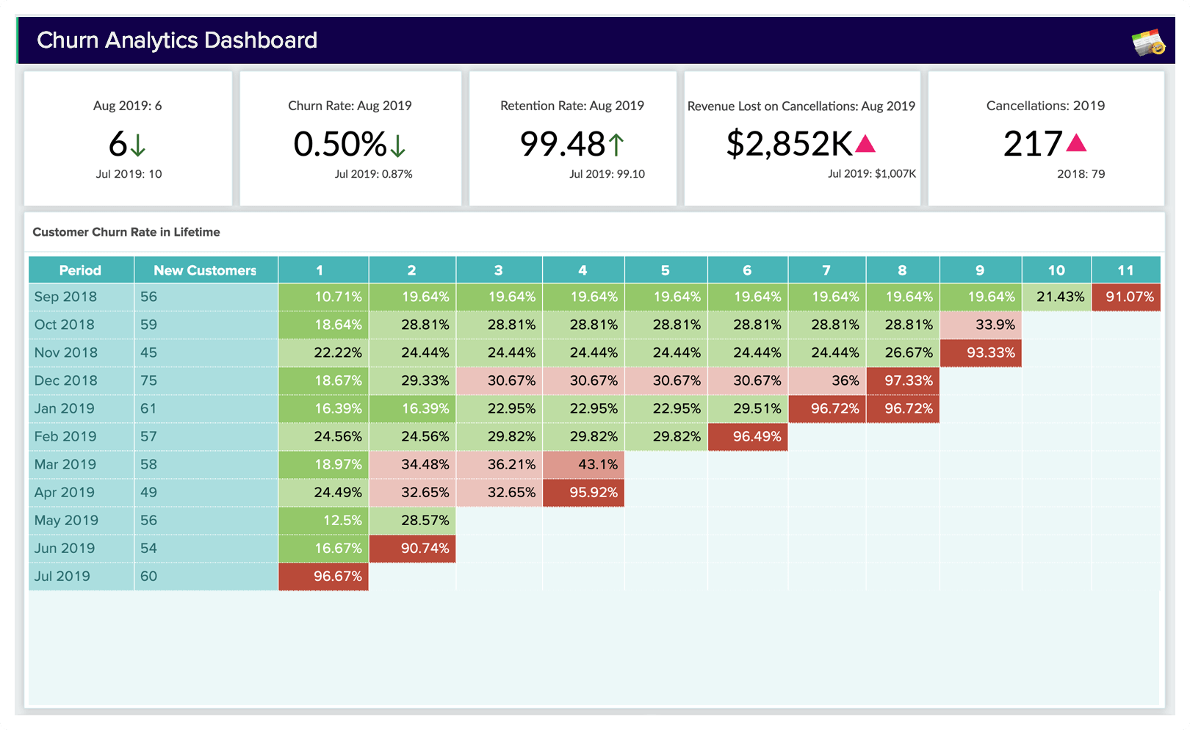
Task: Select the Jun 2019 row label
Action: tap(64, 548)
